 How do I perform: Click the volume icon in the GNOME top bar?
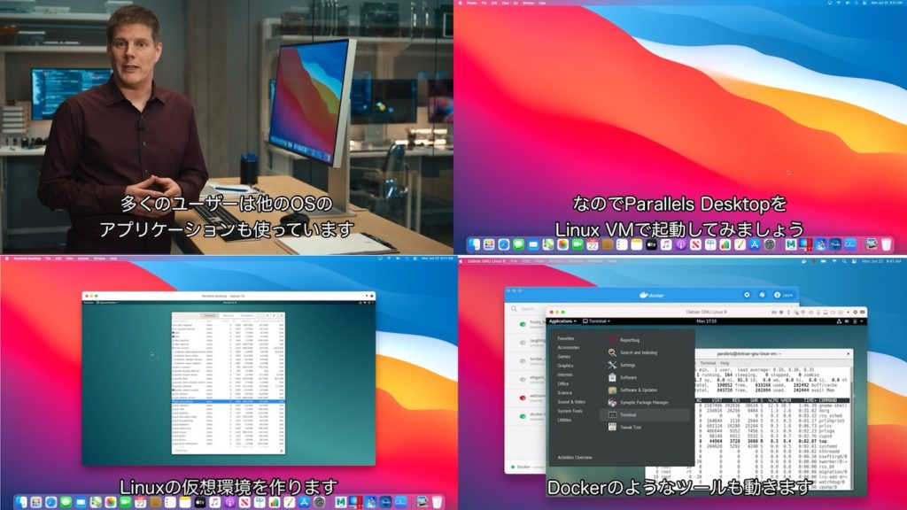pyautogui.click(x=847, y=321)
